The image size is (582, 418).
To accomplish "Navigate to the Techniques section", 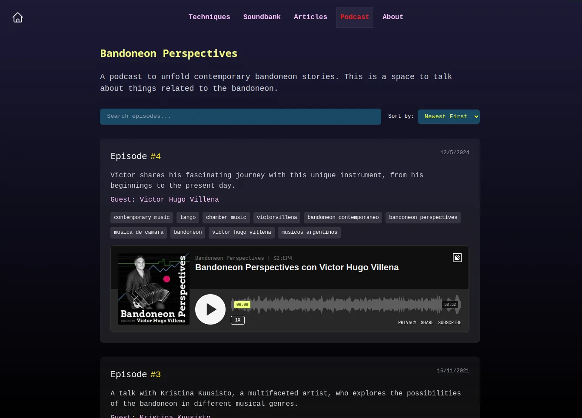I will click(209, 17).
